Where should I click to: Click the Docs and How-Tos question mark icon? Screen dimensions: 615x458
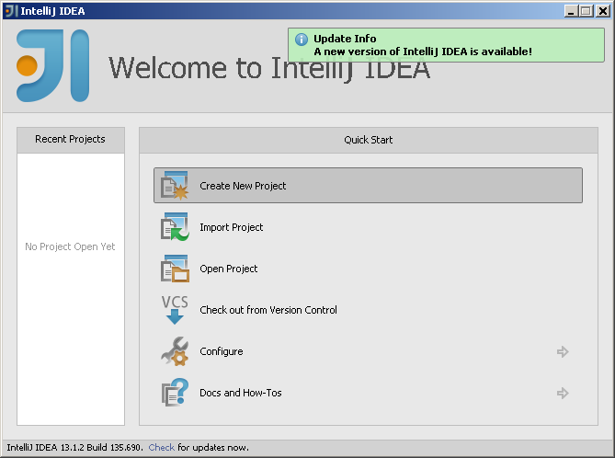[x=175, y=393]
